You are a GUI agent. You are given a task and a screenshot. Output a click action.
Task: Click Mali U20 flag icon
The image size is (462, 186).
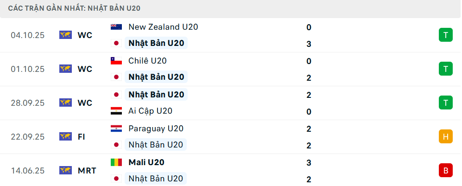[x=116, y=162]
